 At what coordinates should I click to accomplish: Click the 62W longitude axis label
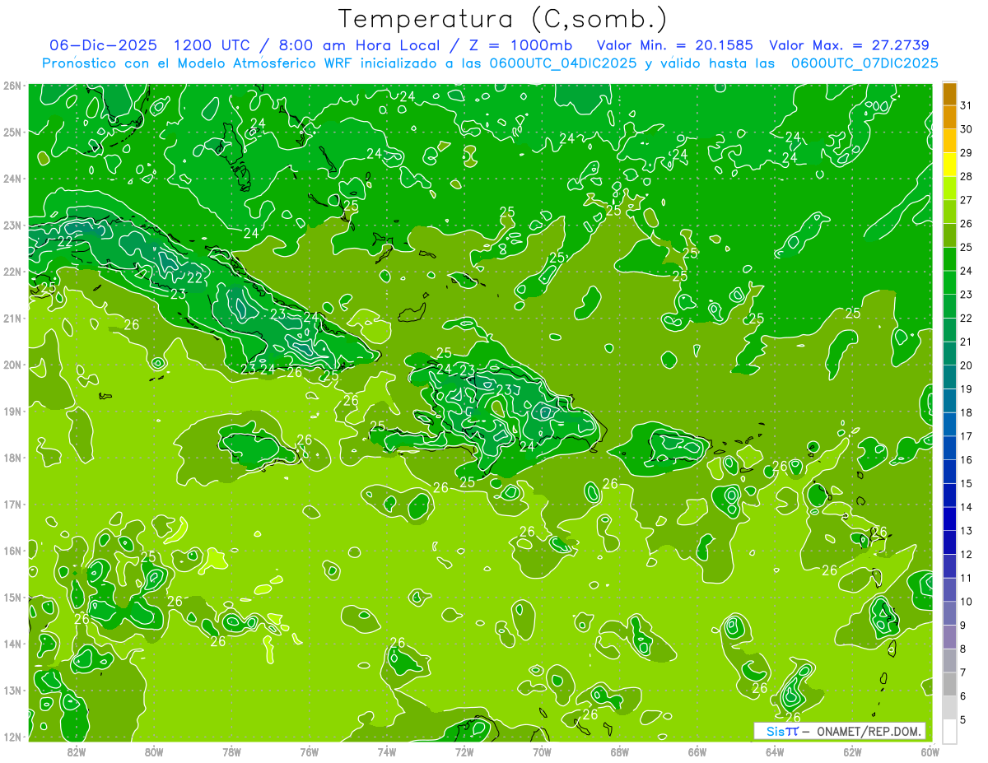pos(852,751)
